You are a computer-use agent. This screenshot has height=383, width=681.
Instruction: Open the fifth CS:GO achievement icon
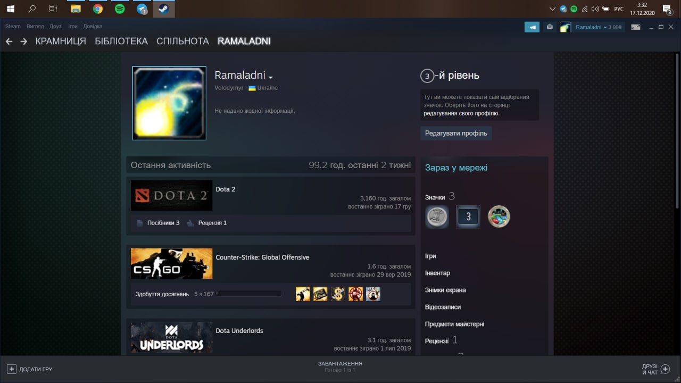(373, 294)
